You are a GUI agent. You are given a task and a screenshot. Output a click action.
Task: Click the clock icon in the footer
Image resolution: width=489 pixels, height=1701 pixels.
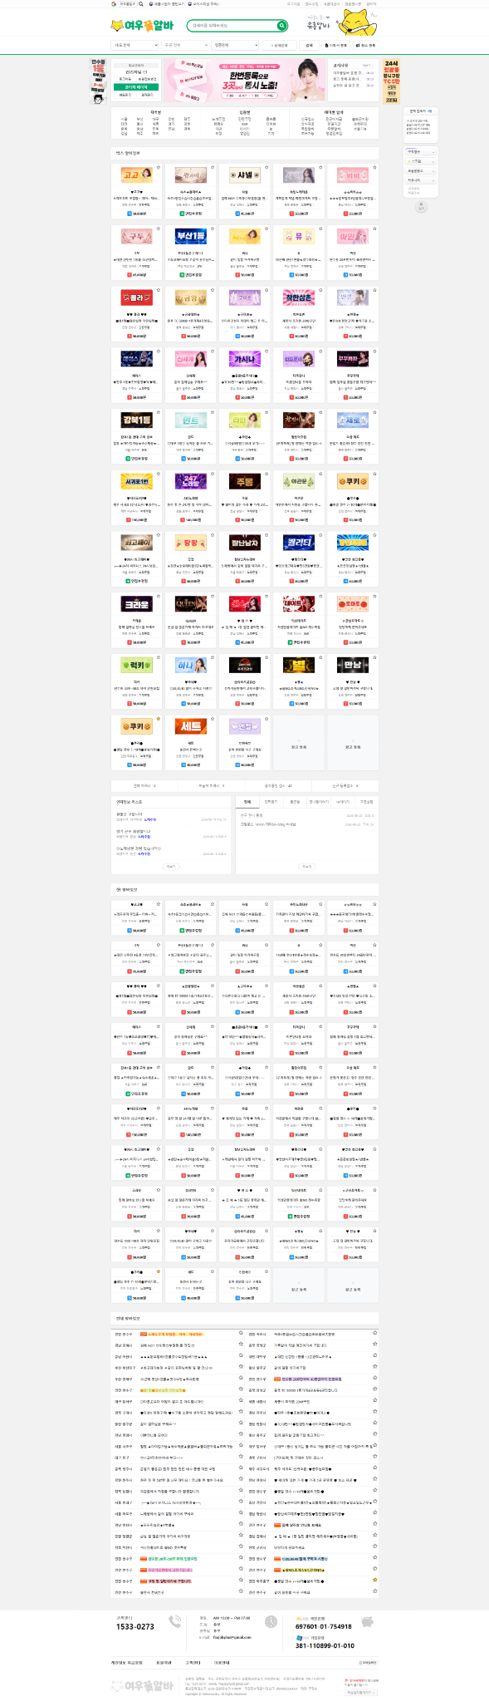tap(271, 1621)
